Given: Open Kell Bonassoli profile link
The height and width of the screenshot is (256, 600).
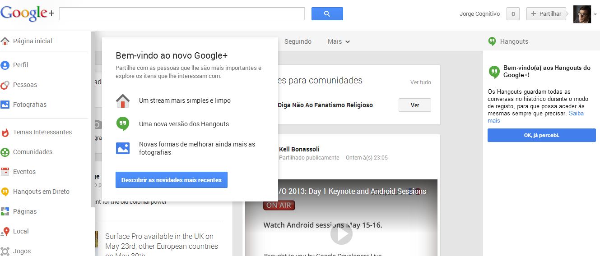Looking at the screenshot, I should click(x=299, y=149).
